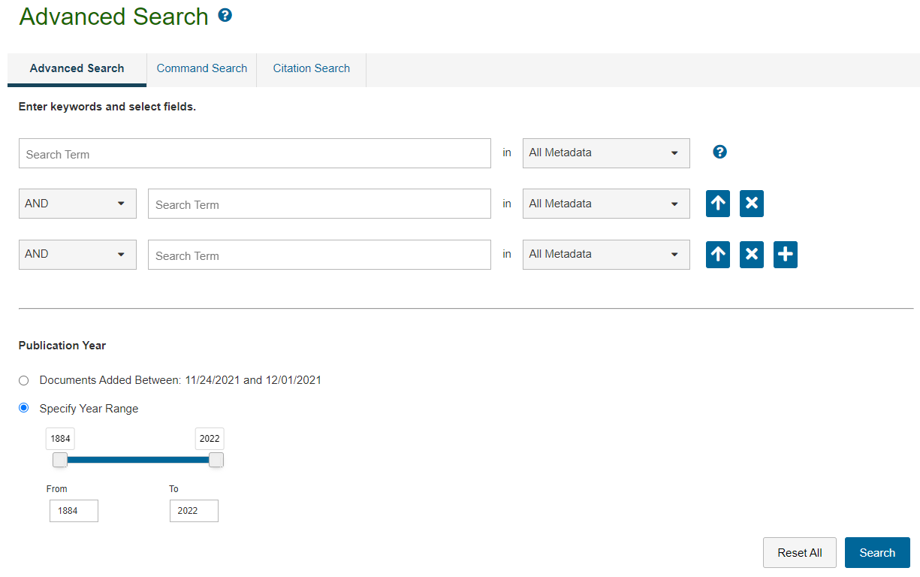This screenshot has height=577, width=920.
Task: Click the From year input box
Action: [x=74, y=511]
